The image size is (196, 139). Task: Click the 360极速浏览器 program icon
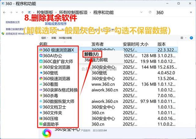coord(41,78)
